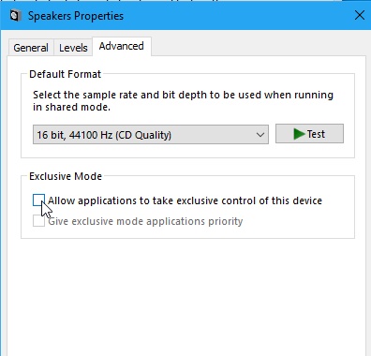Close the Speakers Properties dialog
This screenshot has width=371, height=356.
360,15
